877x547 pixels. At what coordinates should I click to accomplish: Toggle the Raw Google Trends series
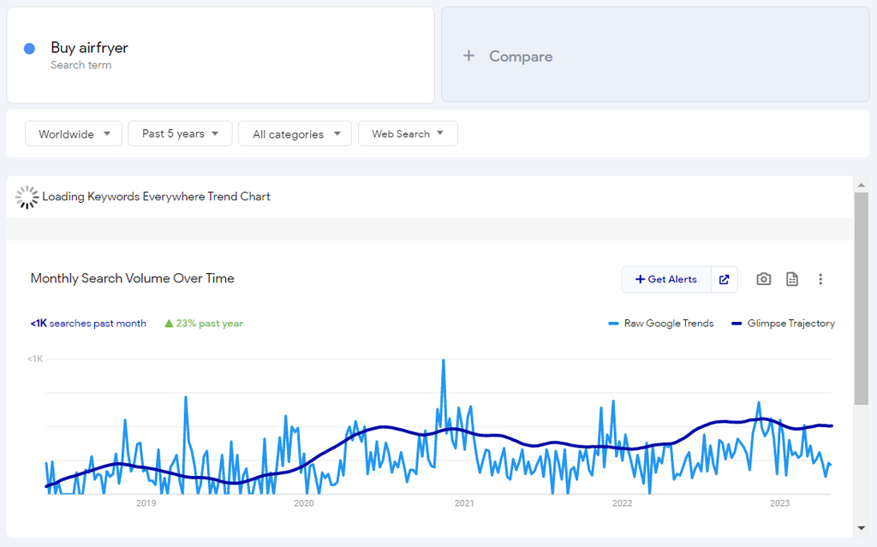pos(660,323)
